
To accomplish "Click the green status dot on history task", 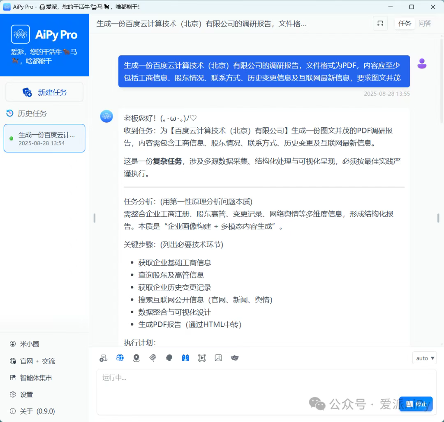I will (12, 138).
